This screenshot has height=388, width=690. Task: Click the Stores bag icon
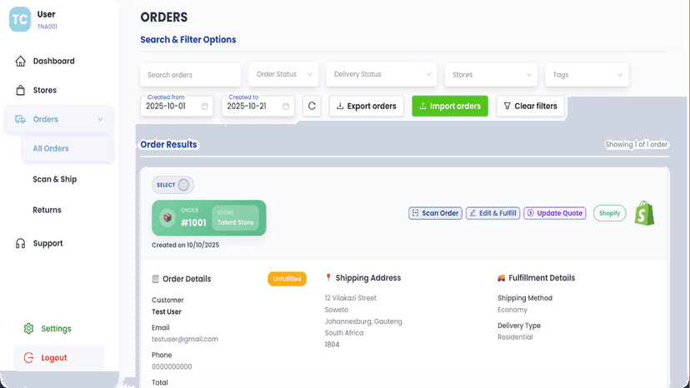(20, 90)
